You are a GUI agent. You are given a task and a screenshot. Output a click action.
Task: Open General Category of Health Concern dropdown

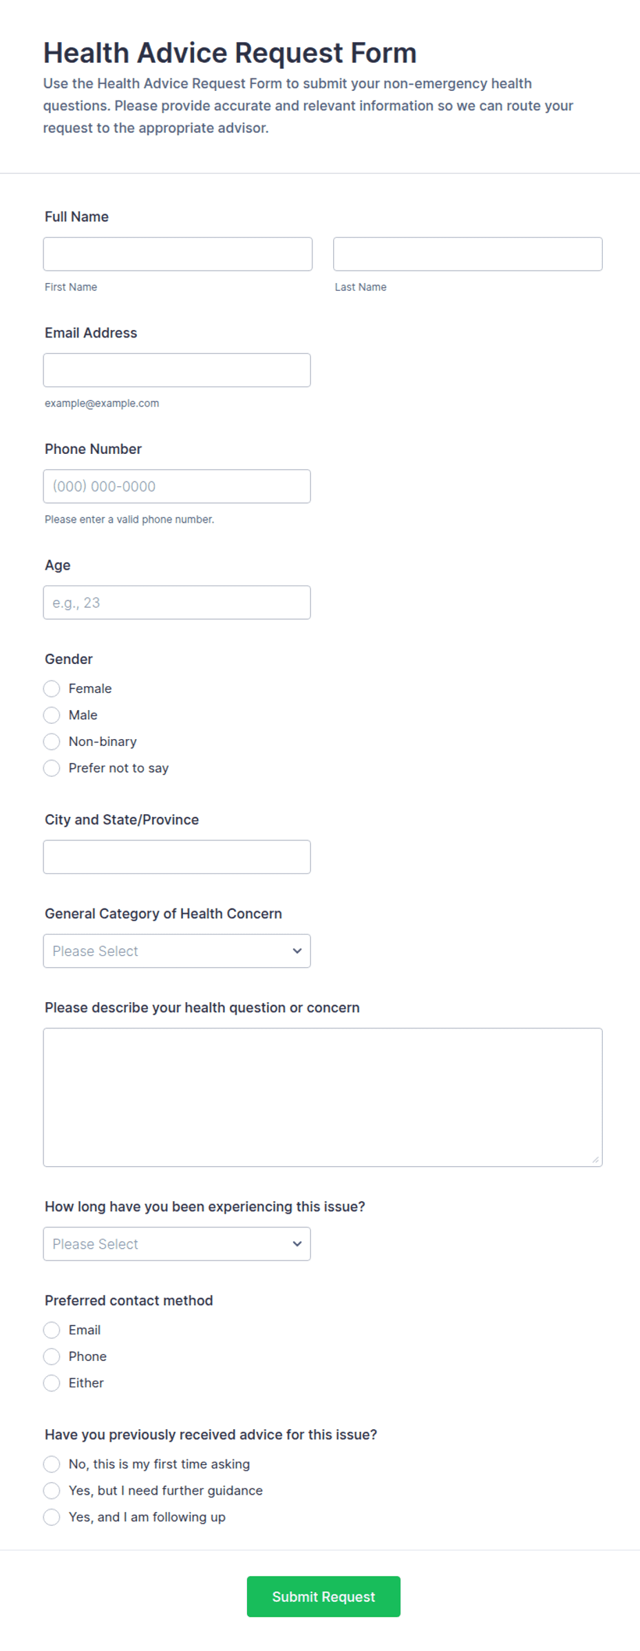pyautogui.click(x=177, y=951)
